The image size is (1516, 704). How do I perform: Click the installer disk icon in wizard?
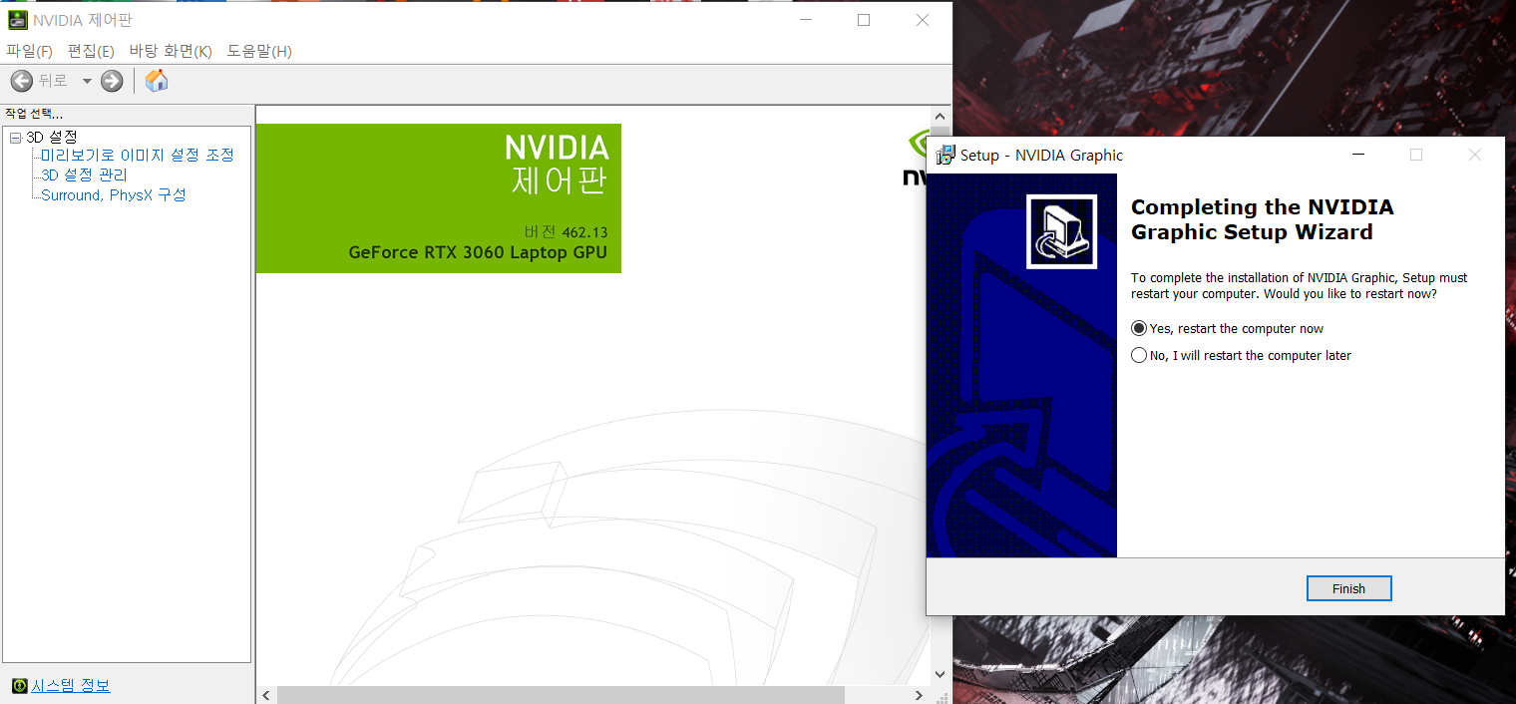[x=1061, y=231]
